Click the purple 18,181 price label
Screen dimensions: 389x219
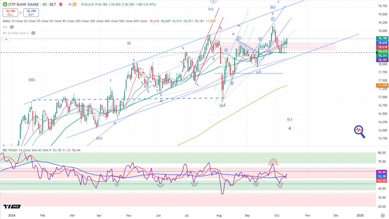pyautogui.click(x=383, y=60)
